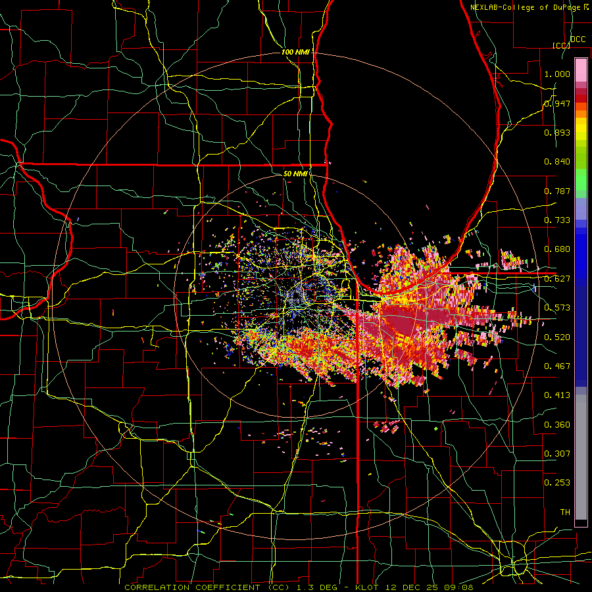Click the 0.947 legend value
The width and height of the screenshot is (592, 592).
click(x=557, y=103)
